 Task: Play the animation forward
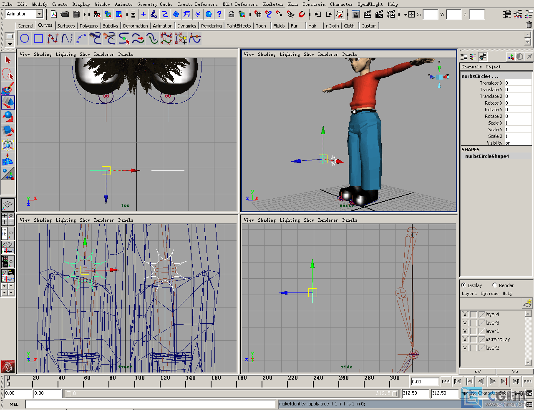tap(492, 381)
